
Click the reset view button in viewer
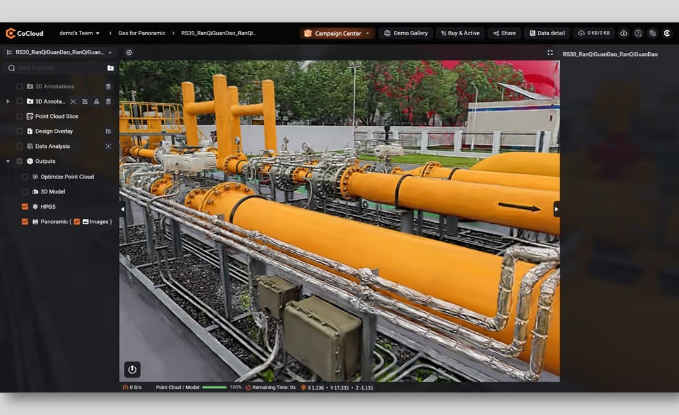(132, 369)
